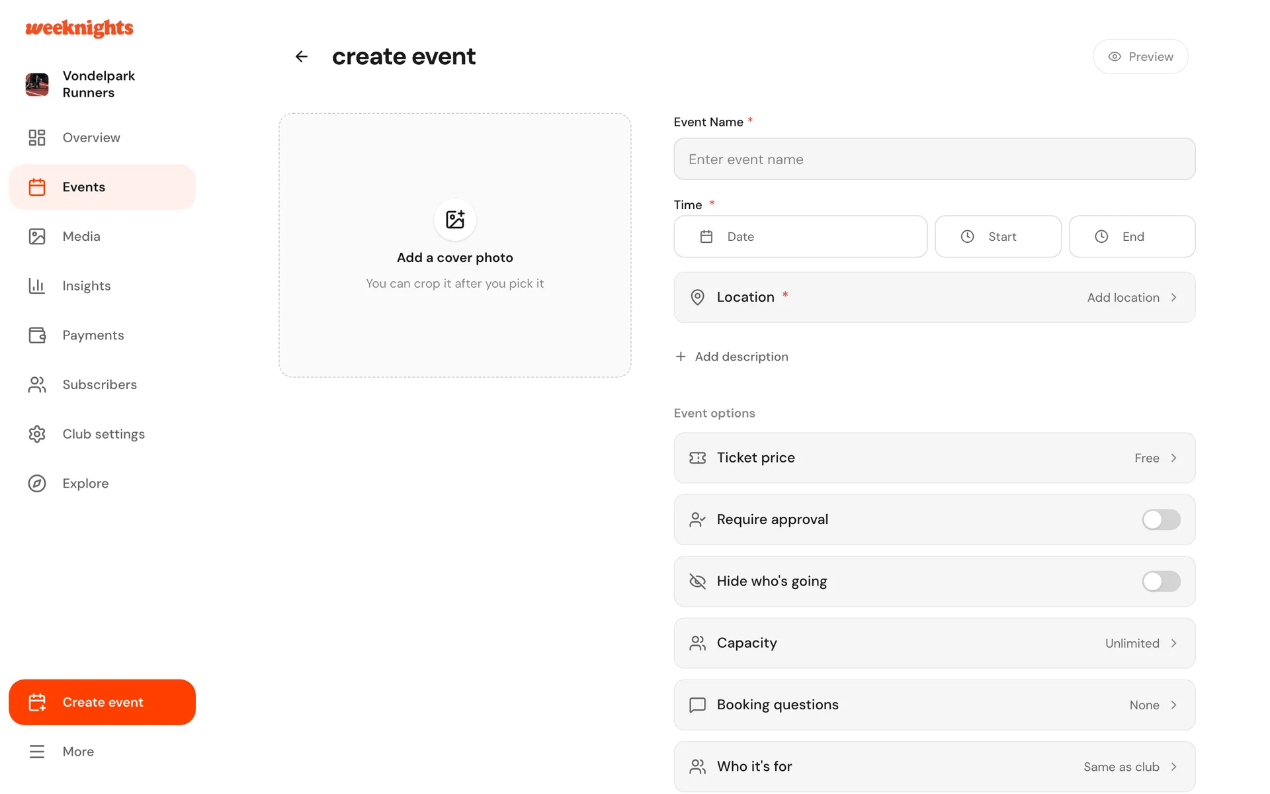The image size is (1270, 794).
Task: Open the Events menu item
Action: [103, 187]
